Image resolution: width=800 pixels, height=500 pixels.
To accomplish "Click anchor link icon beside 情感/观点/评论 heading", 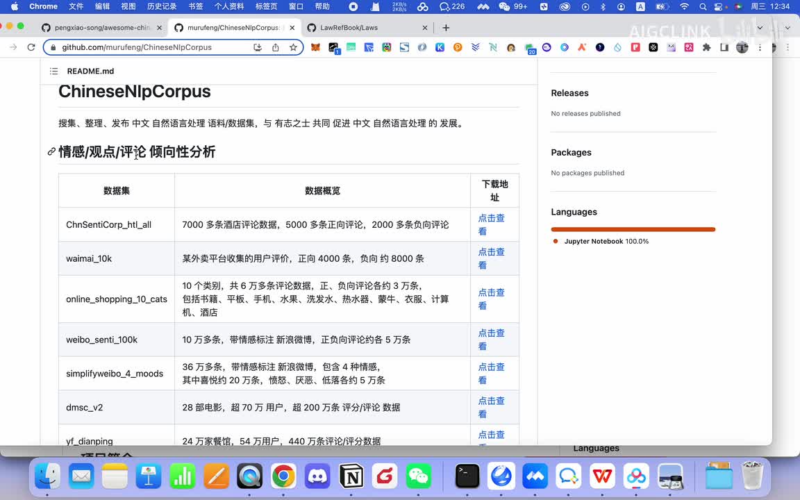I will pyautogui.click(x=51, y=151).
